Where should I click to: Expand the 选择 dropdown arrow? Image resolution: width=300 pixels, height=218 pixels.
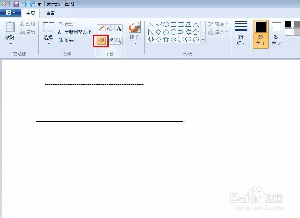[x=49, y=44]
